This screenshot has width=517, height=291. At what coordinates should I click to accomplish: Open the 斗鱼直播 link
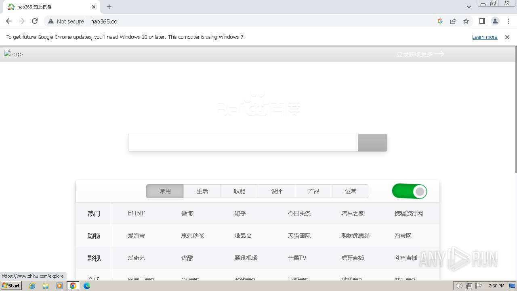pyautogui.click(x=406, y=258)
